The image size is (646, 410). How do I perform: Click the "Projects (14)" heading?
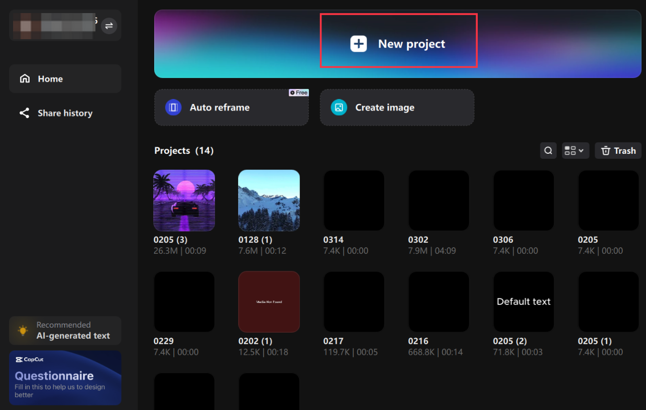(184, 151)
